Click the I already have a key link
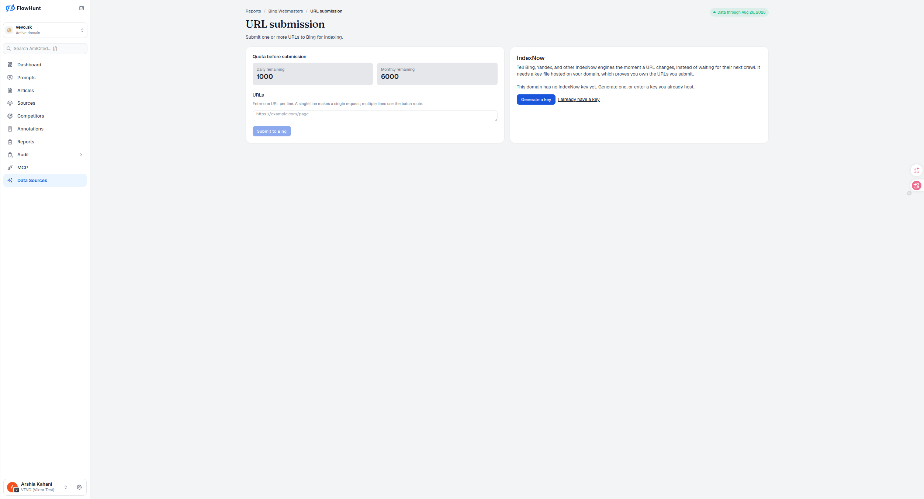This screenshot has width=924, height=499. 579,100
